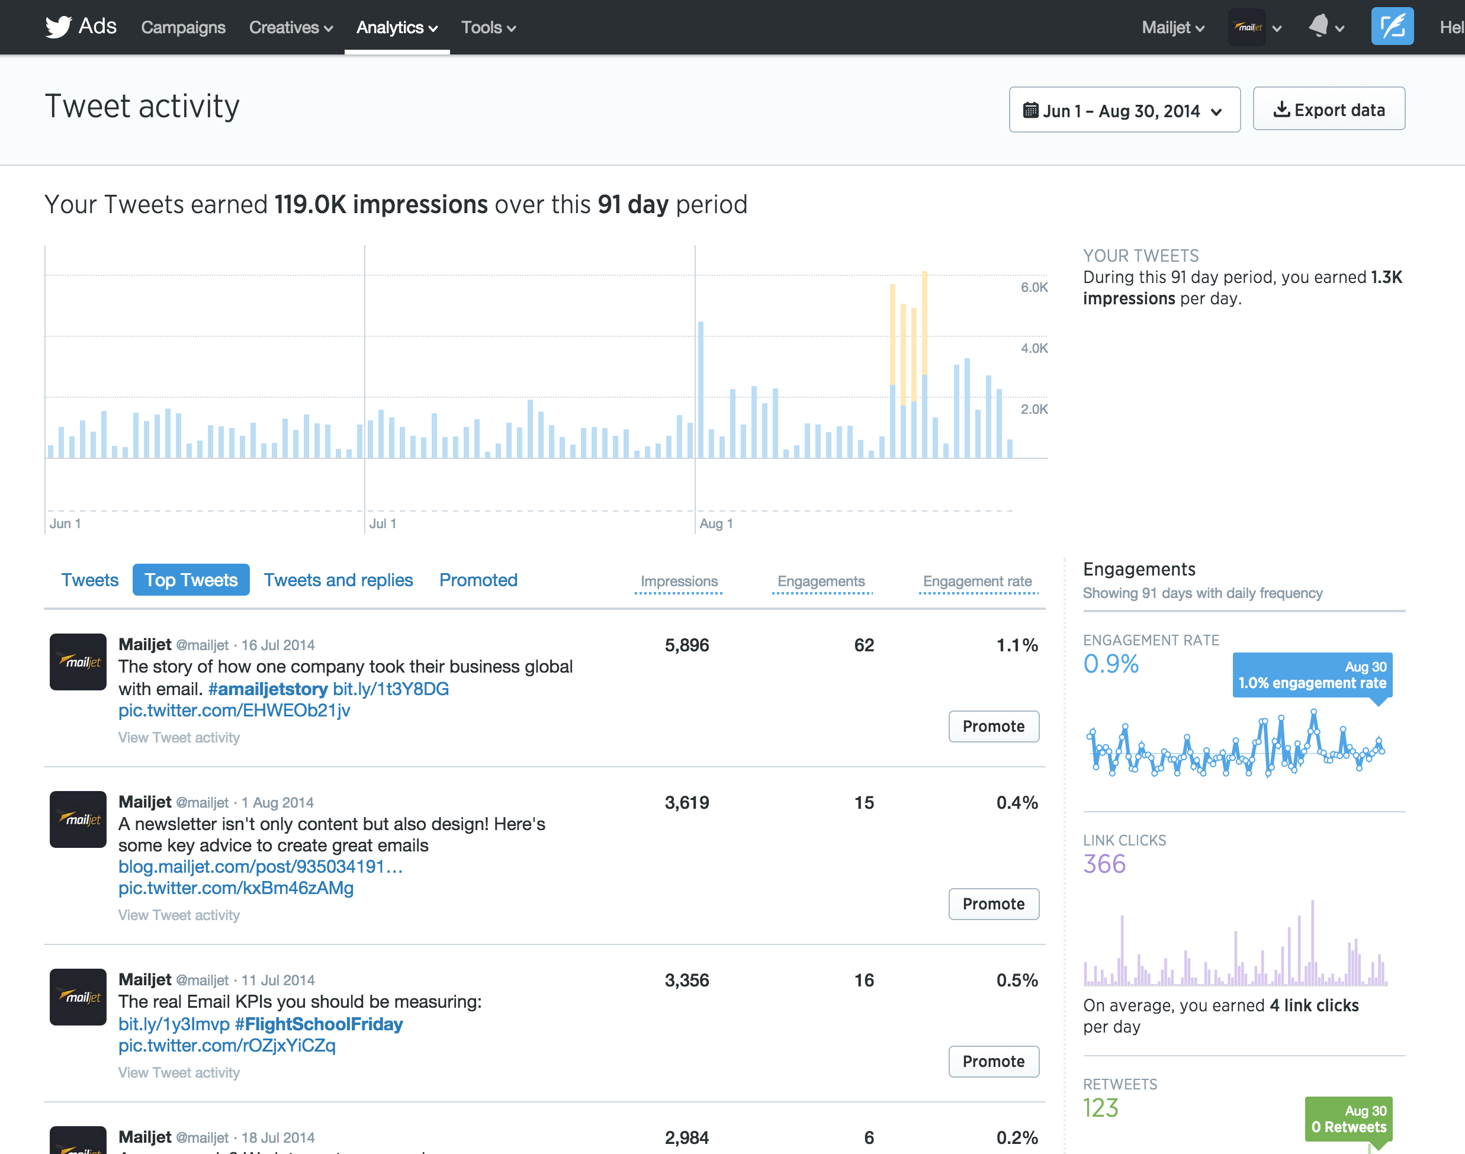This screenshot has width=1465, height=1154.
Task: Click the tallest orange promoted bar in chart
Action: [924, 322]
